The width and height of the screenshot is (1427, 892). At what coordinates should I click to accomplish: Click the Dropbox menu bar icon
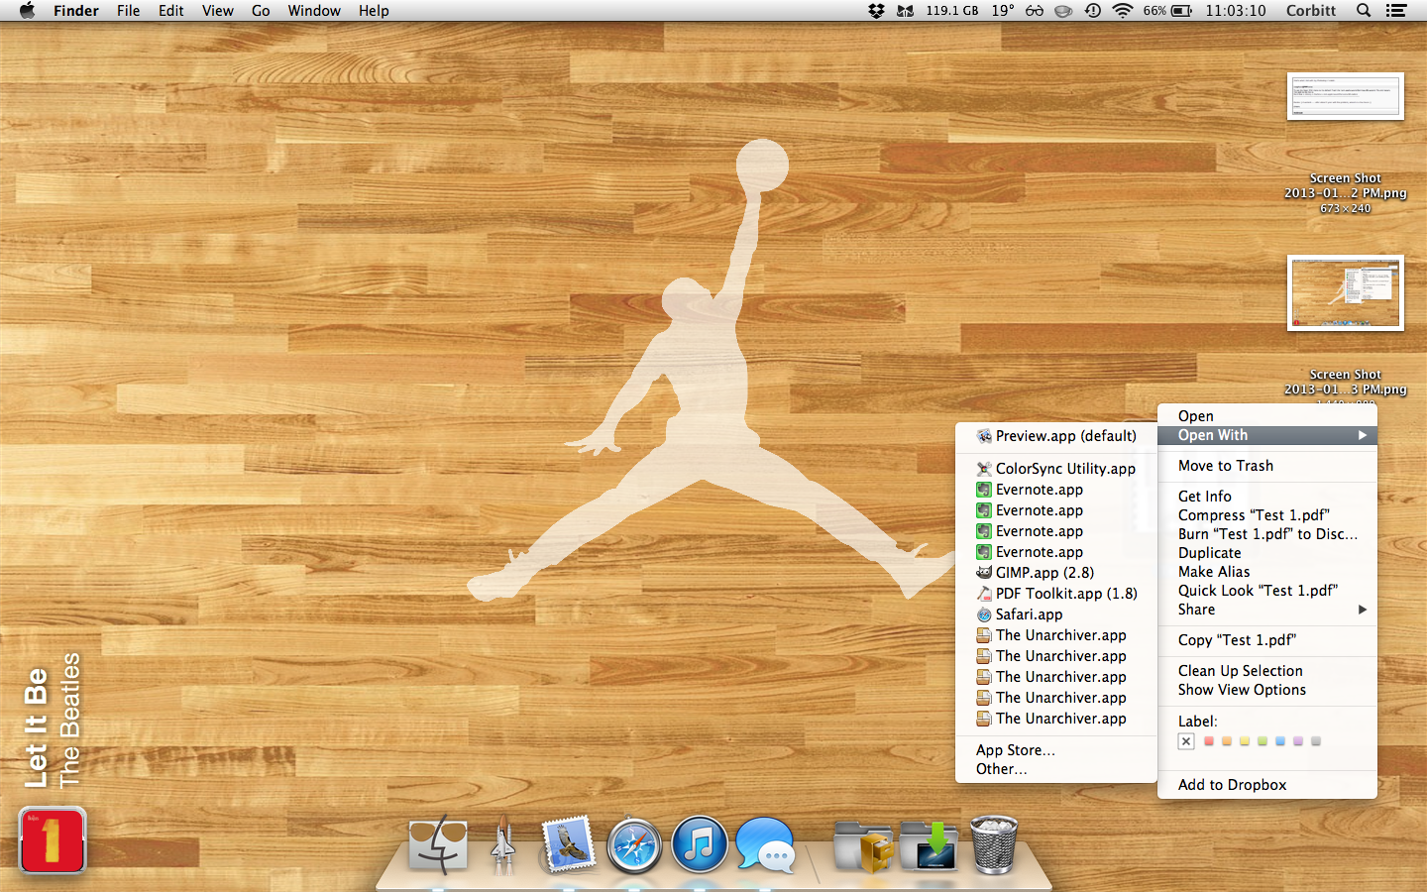(x=876, y=11)
